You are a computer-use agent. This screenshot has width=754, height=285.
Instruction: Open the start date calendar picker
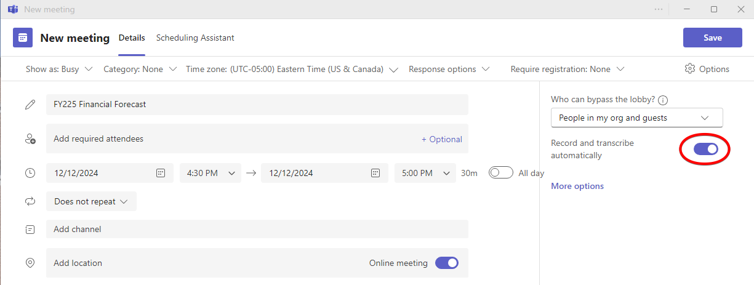coord(160,173)
